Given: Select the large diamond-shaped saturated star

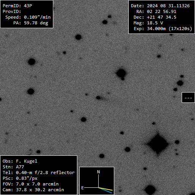Looking at the screenshot, I should pos(158,144).
